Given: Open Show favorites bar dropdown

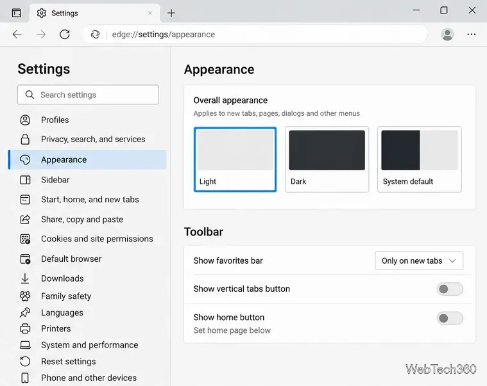Looking at the screenshot, I should pos(419,261).
